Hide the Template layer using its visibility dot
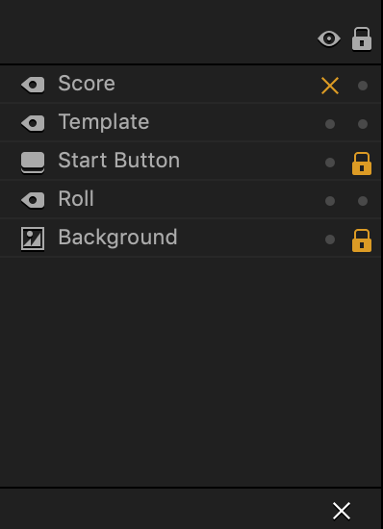This screenshot has height=529, width=383. [x=330, y=124]
